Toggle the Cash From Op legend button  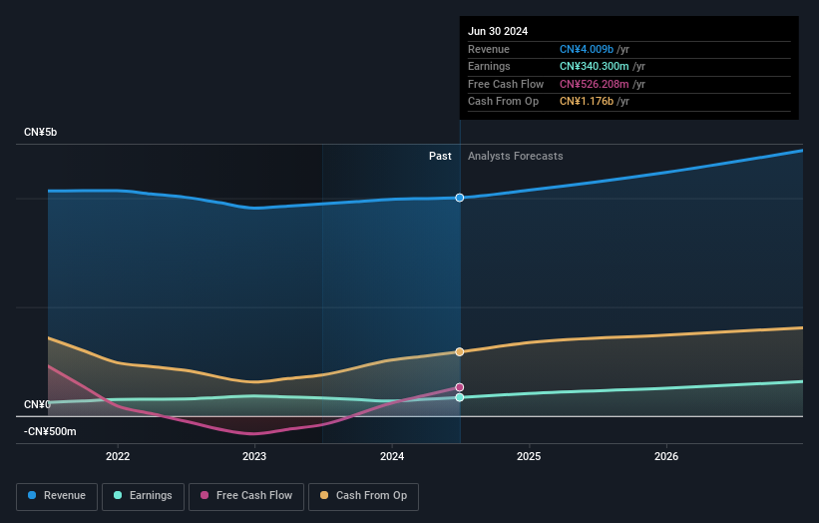click(x=363, y=496)
